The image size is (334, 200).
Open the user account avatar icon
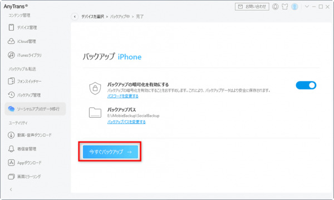tap(294, 7)
